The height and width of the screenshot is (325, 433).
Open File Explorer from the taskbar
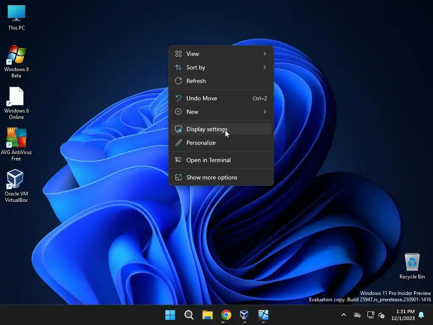pyautogui.click(x=207, y=315)
